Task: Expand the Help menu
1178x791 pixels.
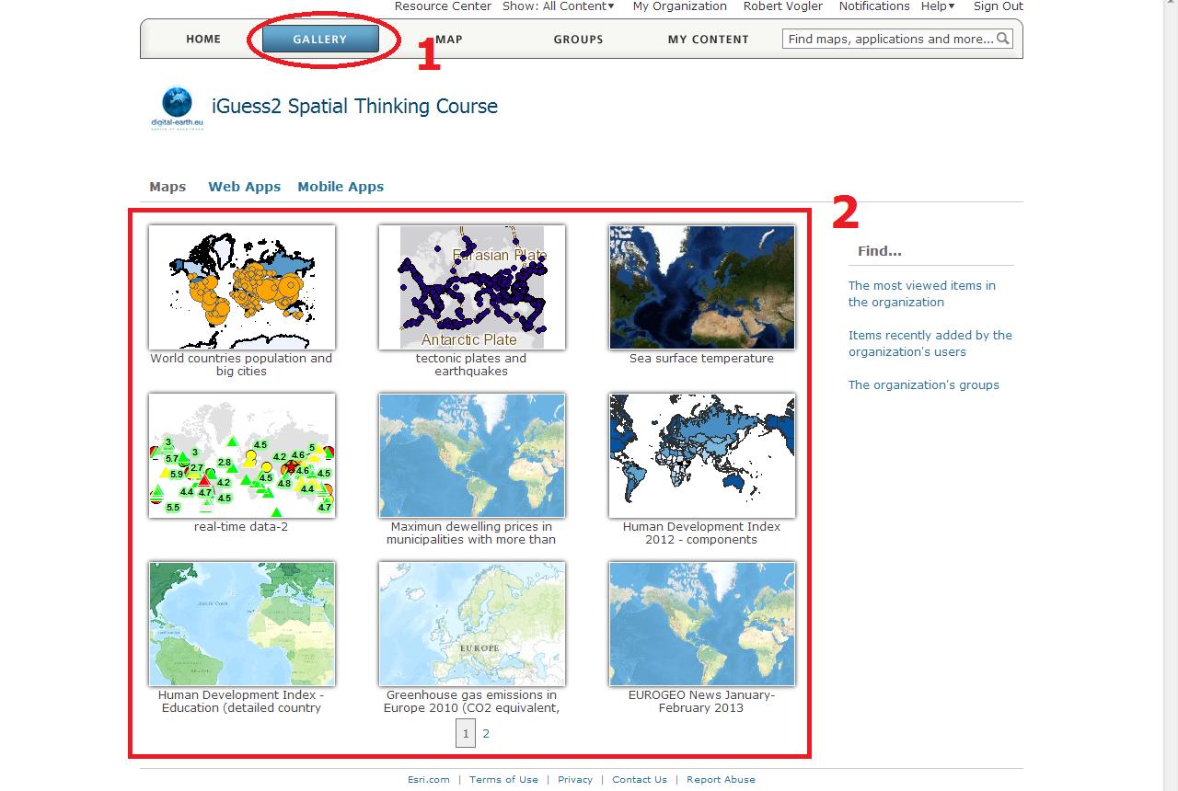Action: (x=938, y=6)
